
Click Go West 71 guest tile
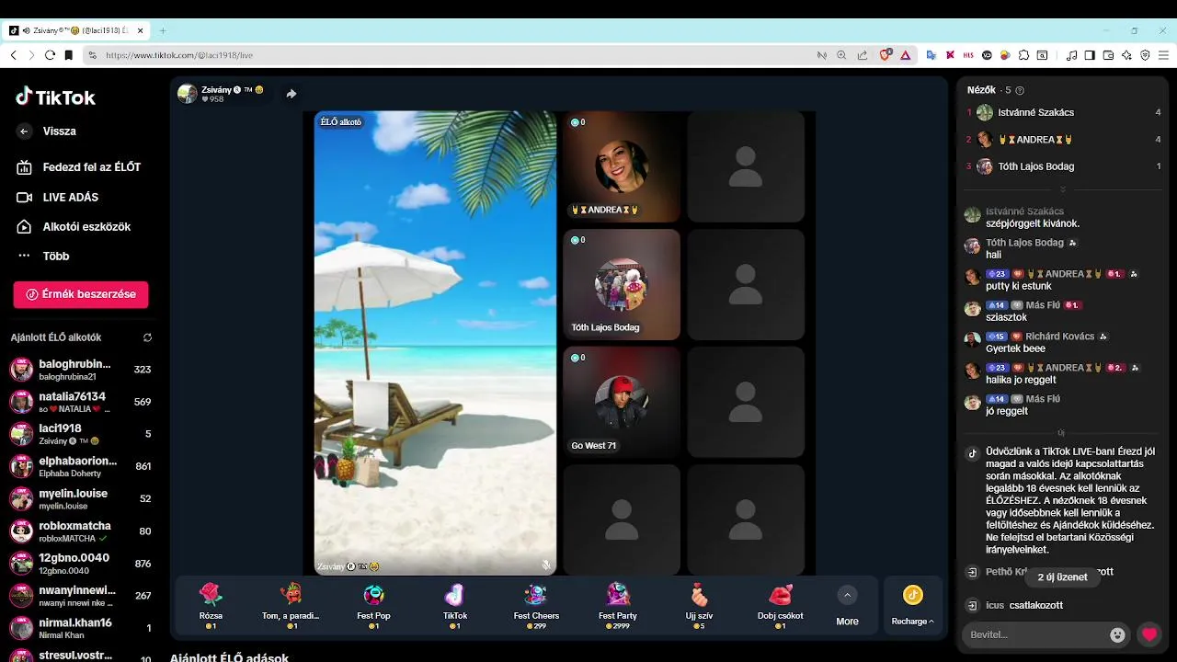click(622, 402)
